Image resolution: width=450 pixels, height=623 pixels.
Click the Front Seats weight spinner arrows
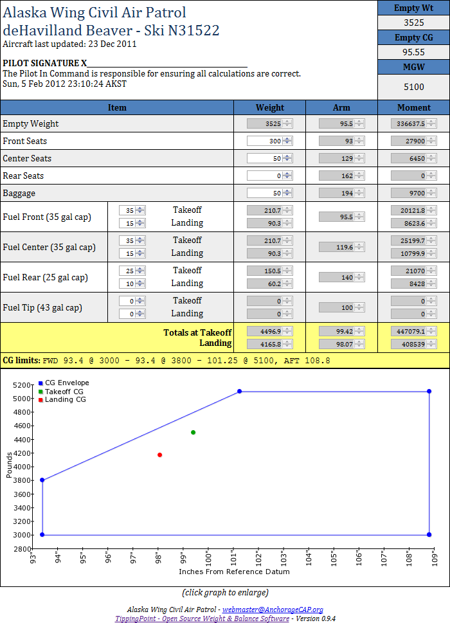pos(287,141)
